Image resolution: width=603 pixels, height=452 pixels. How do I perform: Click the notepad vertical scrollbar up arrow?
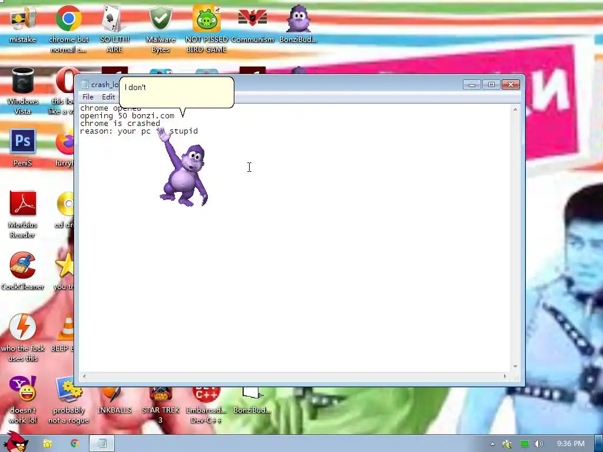pos(515,110)
